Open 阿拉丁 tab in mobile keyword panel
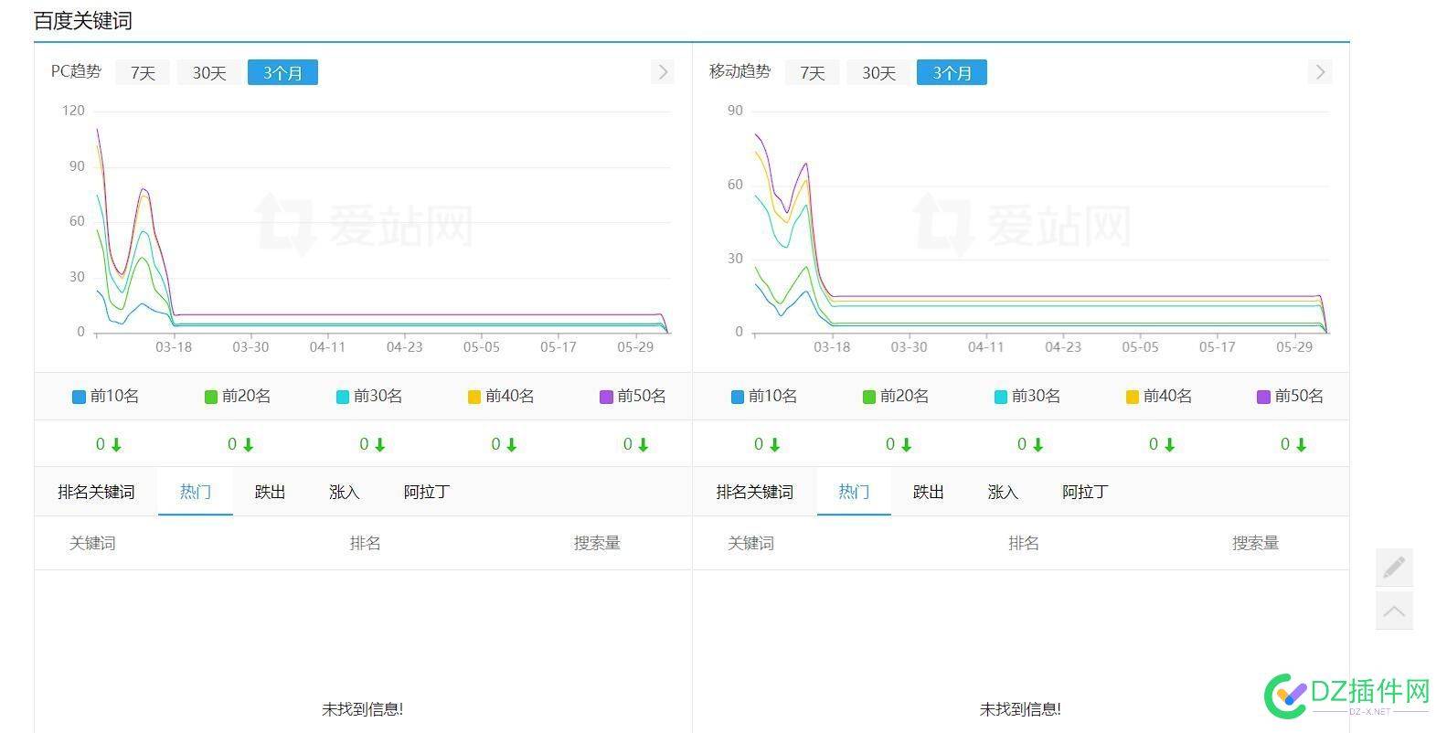 pos(1085,492)
